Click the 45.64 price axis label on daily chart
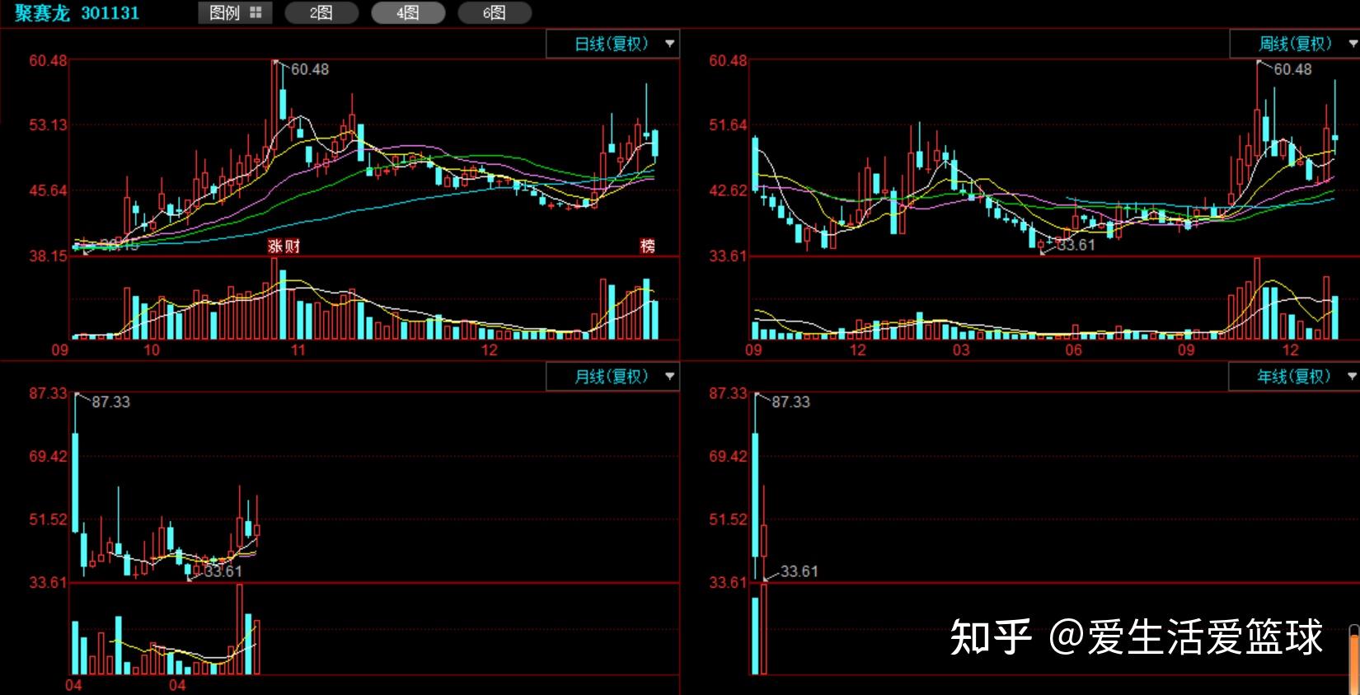Screen dimensions: 1360x695 pyautogui.click(x=49, y=190)
